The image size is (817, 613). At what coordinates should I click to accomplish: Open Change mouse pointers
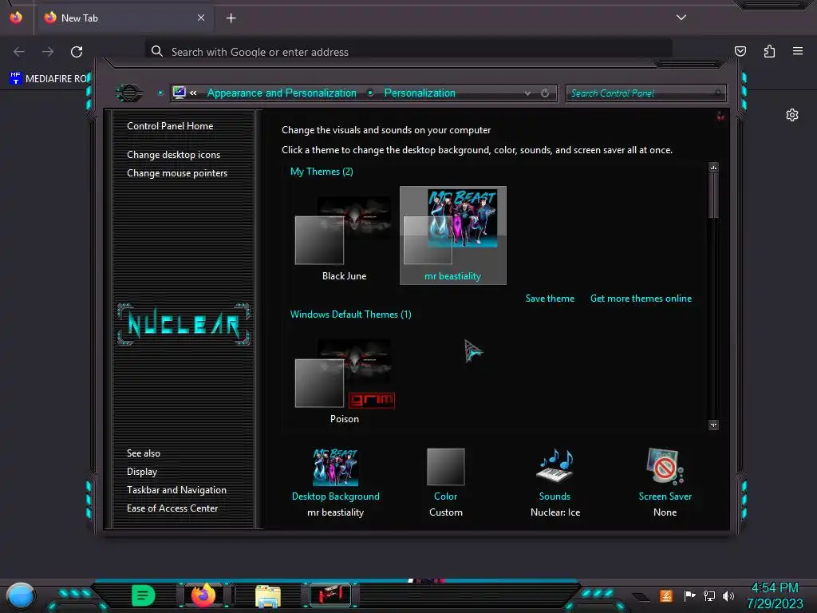(177, 173)
